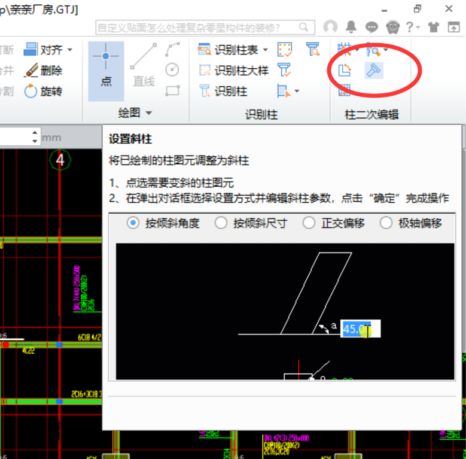Click the beam annotation text 6C18 4/2
The height and width of the screenshot is (459, 466).
click(89, 337)
